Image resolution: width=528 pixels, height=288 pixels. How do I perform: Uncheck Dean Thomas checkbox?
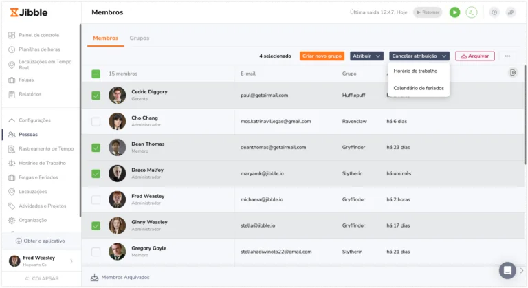click(x=96, y=148)
